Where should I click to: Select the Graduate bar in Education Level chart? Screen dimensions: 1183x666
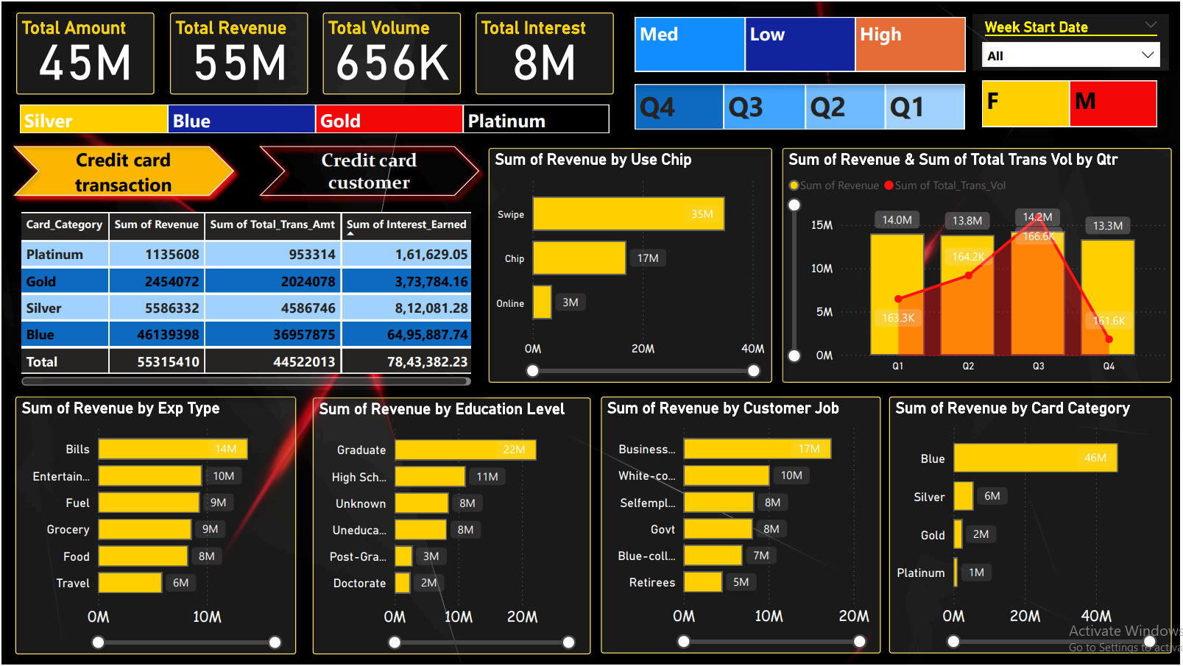[465, 450]
